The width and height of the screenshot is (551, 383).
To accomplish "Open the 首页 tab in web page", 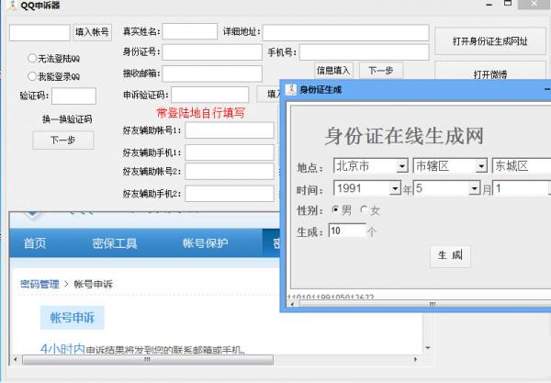I will click(x=35, y=243).
